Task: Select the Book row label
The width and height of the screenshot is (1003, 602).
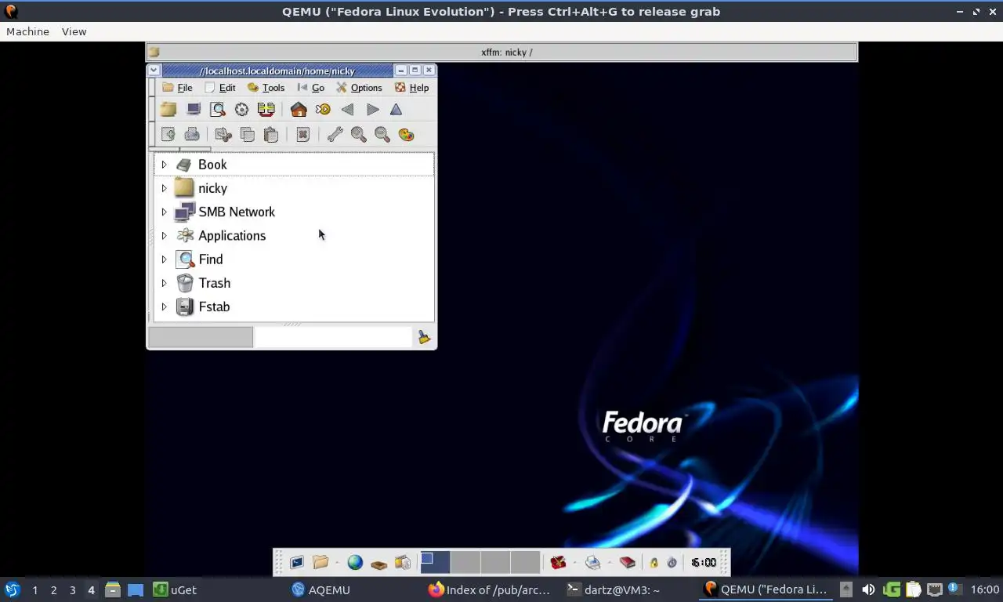Action: [212, 165]
